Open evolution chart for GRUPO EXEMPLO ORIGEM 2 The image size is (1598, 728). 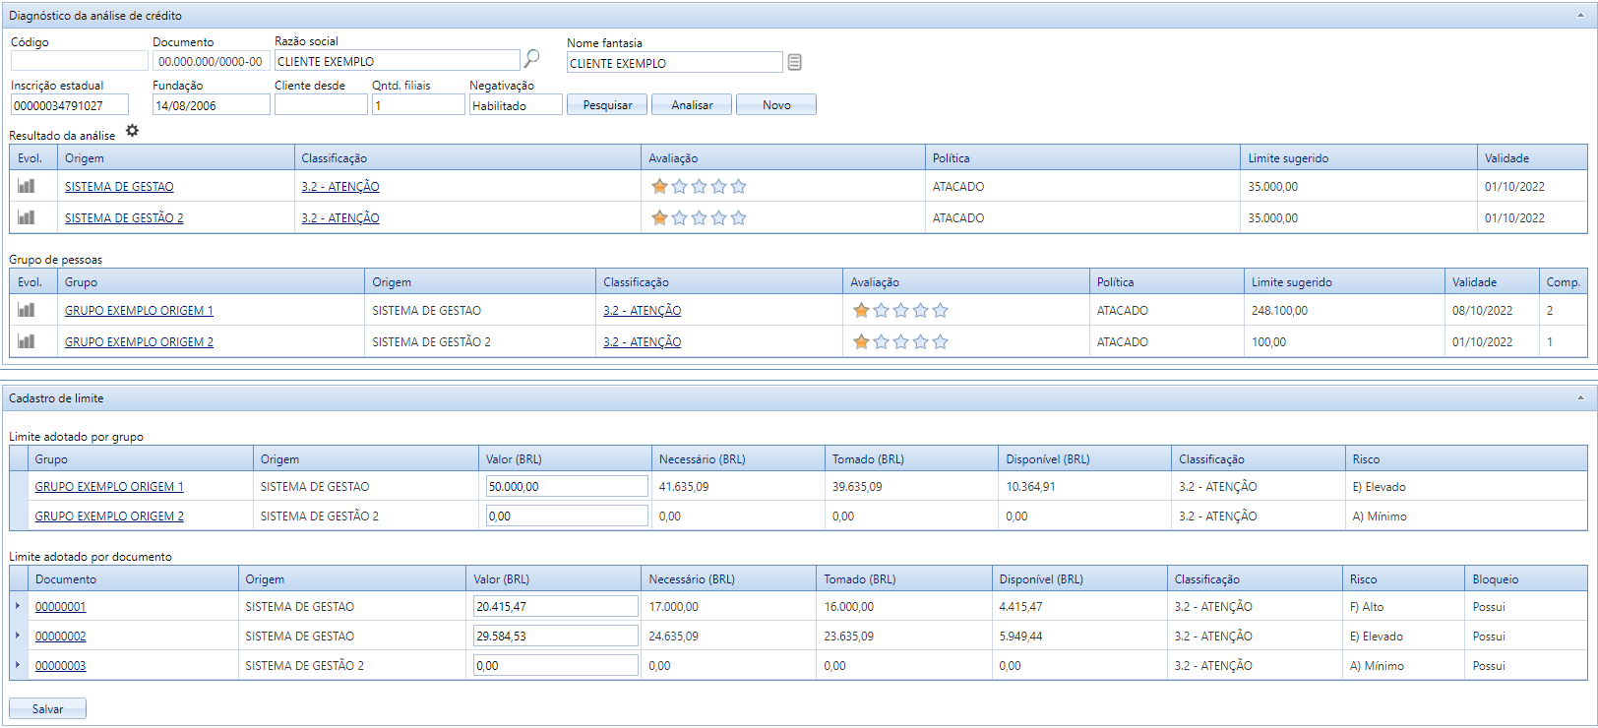(27, 341)
